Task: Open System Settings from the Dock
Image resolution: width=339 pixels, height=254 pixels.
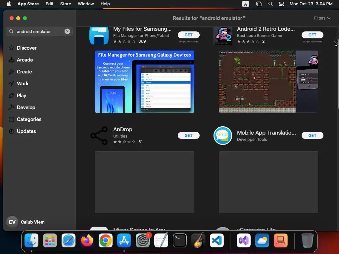Action: tap(143, 240)
